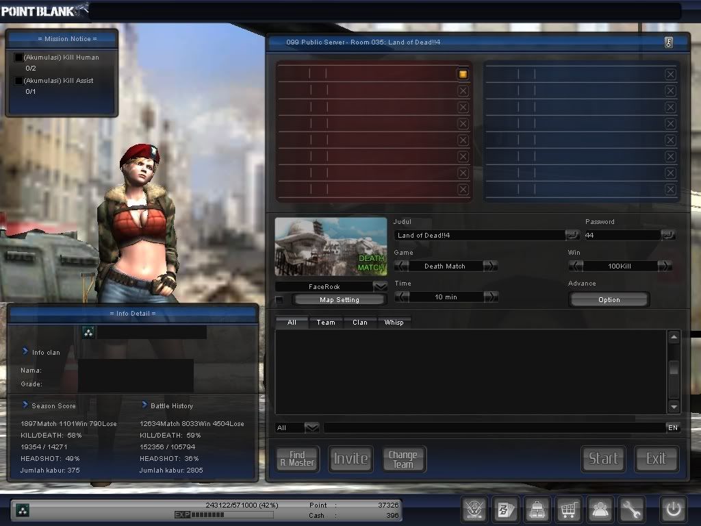Click the key lock icon in room title bar
The height and width of the screenshot is (526, 701).
point(669,42)
